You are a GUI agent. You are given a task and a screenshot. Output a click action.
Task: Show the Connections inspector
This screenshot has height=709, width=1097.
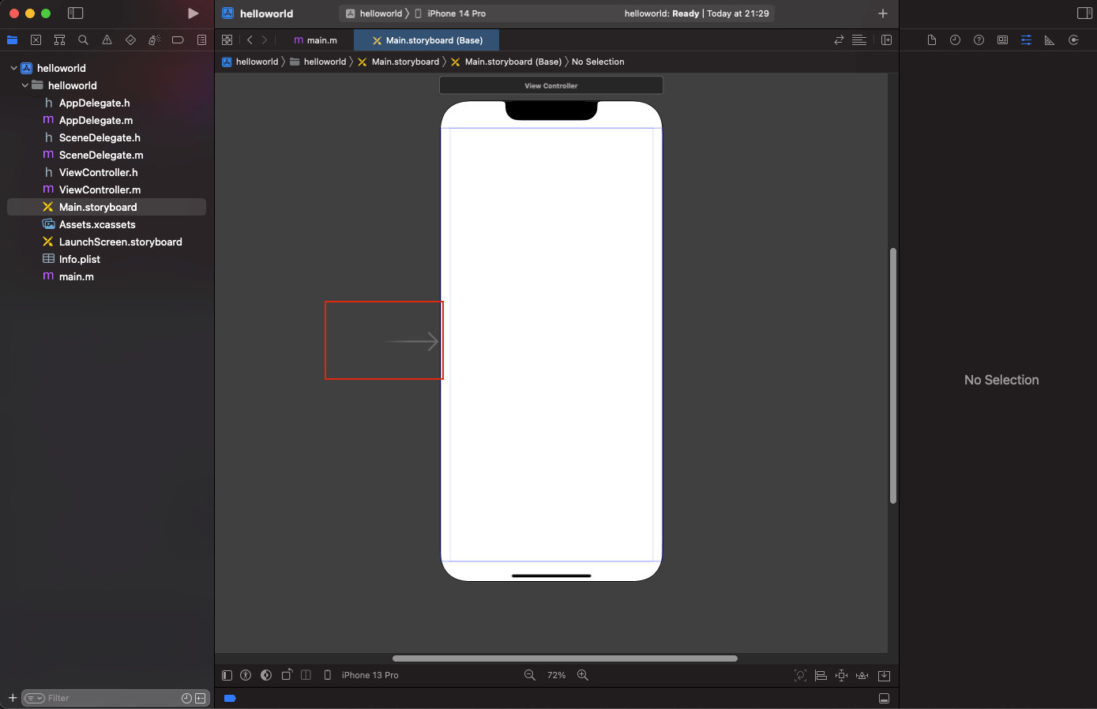(1073, 40)
